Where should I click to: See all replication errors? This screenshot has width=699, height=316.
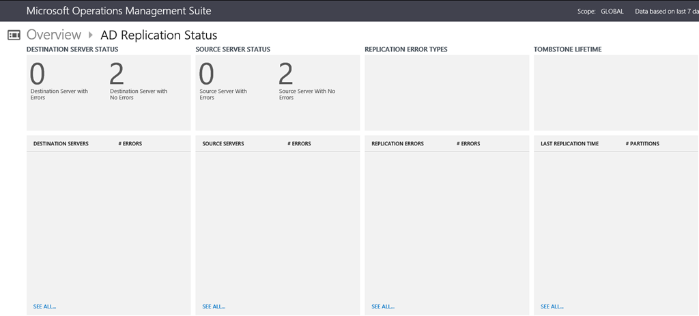[x=383, y=306]
